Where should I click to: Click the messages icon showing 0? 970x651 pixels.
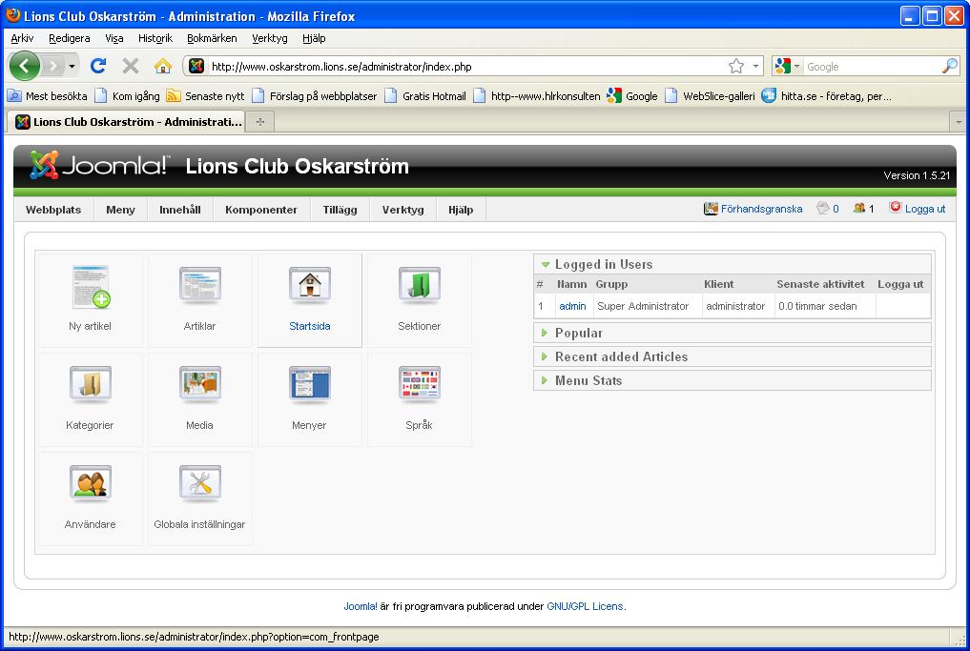pyautogui.click(x=822, y=209)
